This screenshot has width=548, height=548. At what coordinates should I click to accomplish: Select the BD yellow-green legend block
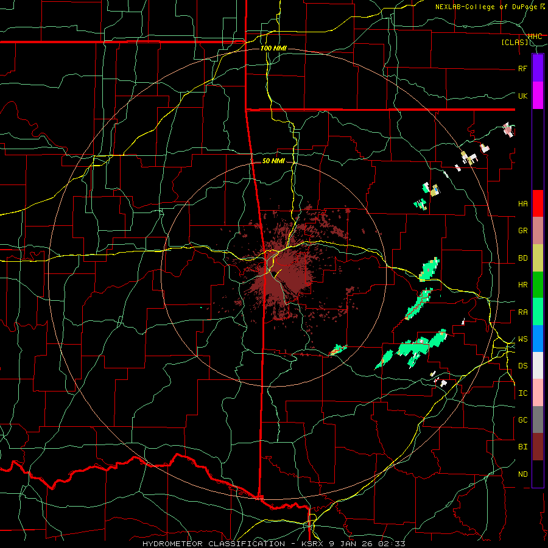click(538, 258)
